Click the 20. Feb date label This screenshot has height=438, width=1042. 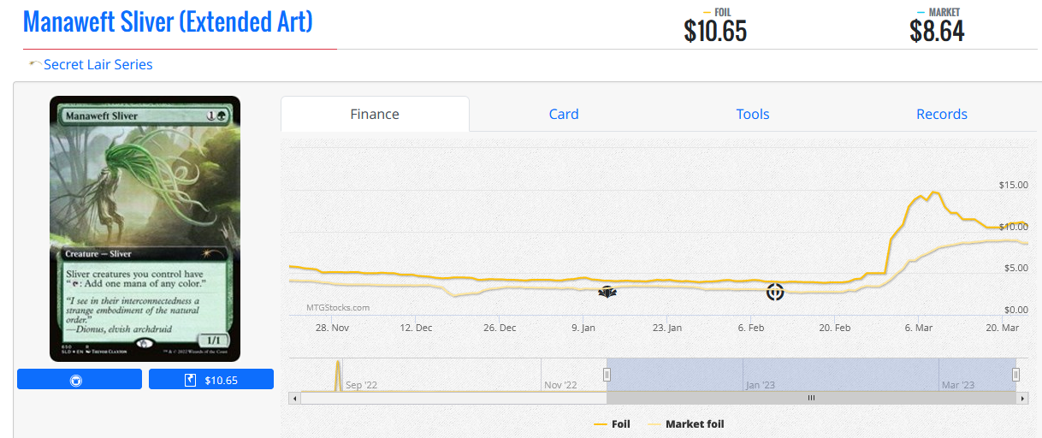pos(835,328)
